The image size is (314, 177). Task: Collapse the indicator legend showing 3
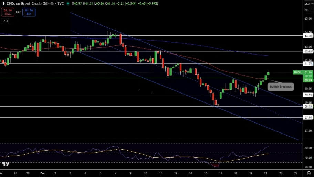5,21
